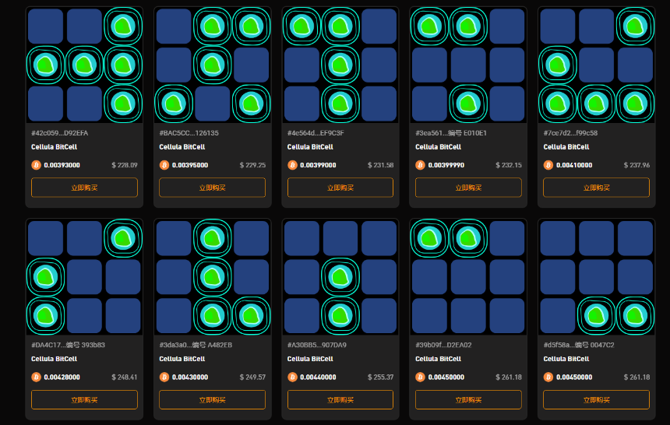Open BitCell thumbnail #BAC5CC...126135

pyautogui.click(x=213, y=65)
